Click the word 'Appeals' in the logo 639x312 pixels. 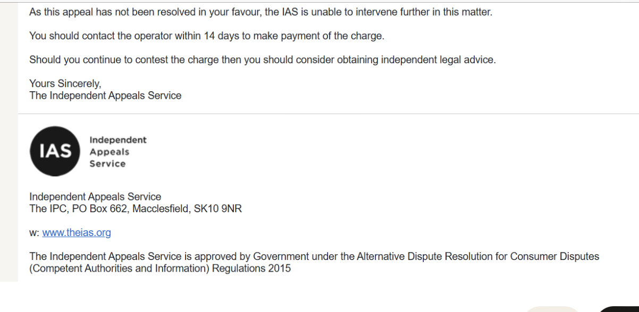click(x=110, y=152)
